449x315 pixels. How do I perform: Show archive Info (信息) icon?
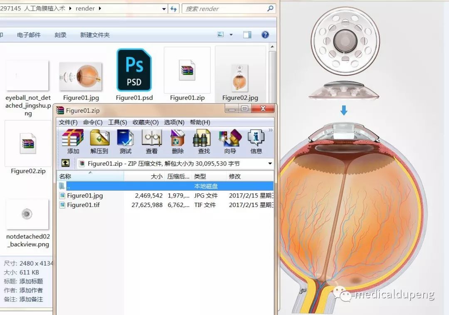point(256,140)
